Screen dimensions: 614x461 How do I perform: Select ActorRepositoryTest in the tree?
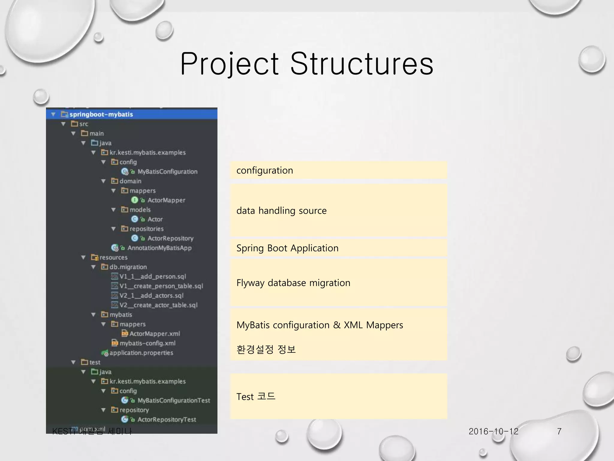tap(167, 419)
